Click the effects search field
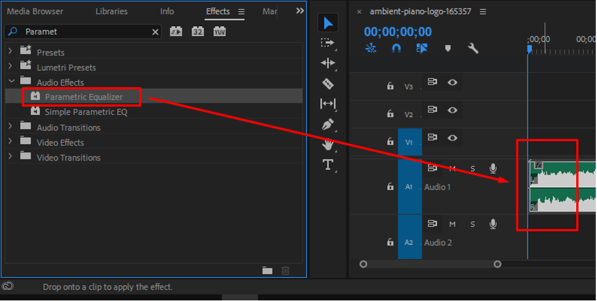Screen dimensions: 597x301 pyautogui.click(x=82, y=32)
